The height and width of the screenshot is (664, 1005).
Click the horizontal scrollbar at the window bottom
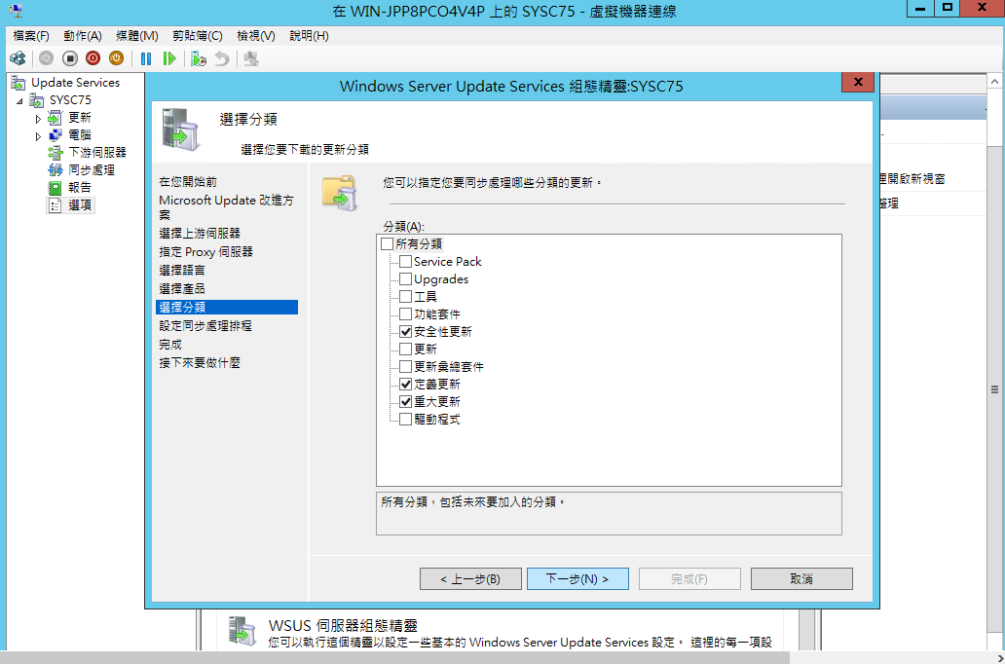394,657
